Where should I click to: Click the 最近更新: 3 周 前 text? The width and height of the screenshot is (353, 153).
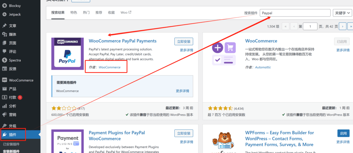pos(179,108)
